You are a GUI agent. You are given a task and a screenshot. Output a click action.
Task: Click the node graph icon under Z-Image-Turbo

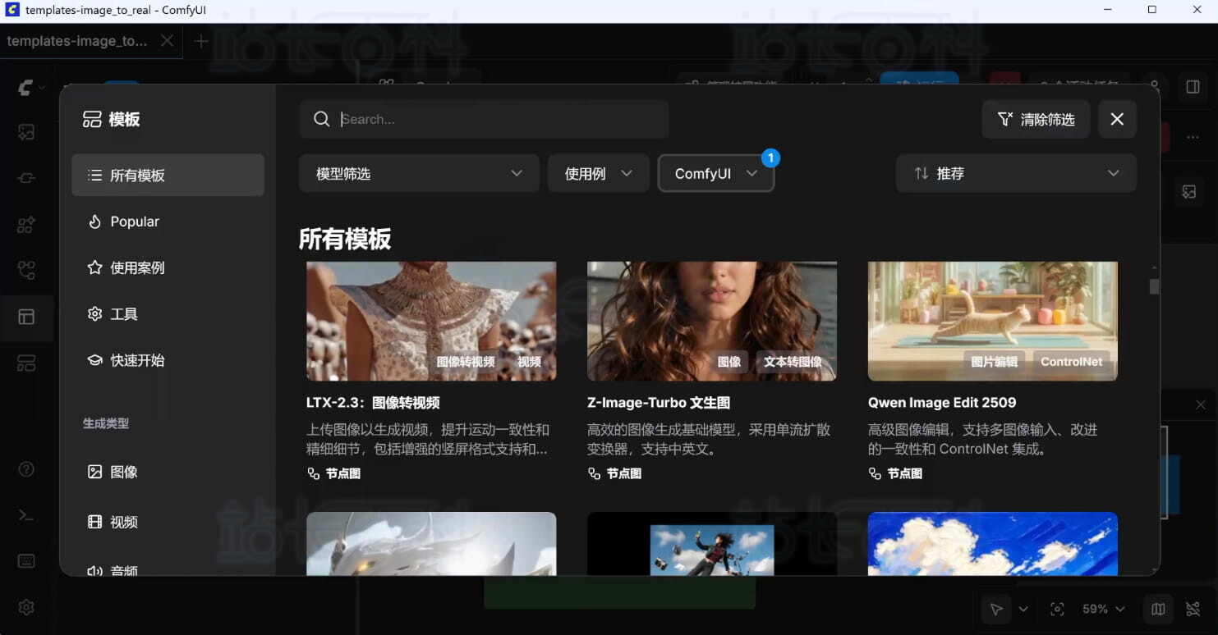(594, 473)
